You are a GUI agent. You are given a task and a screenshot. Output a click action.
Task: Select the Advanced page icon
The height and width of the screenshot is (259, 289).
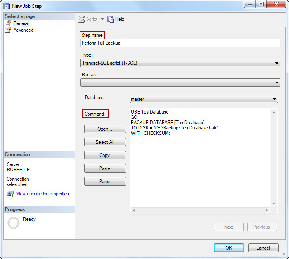click(8, 30)
